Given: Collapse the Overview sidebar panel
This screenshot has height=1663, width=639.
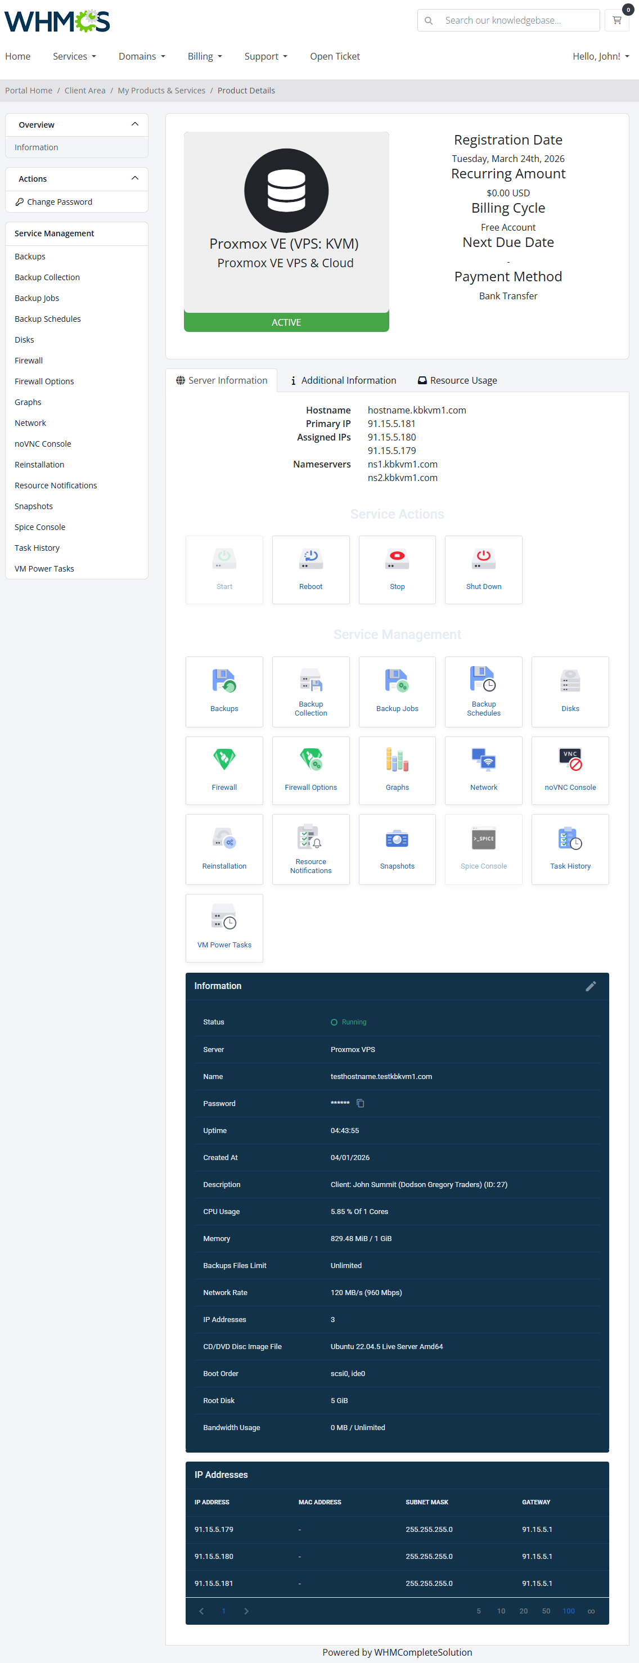Looking at the screenshot, I should (x=135, y=124).
